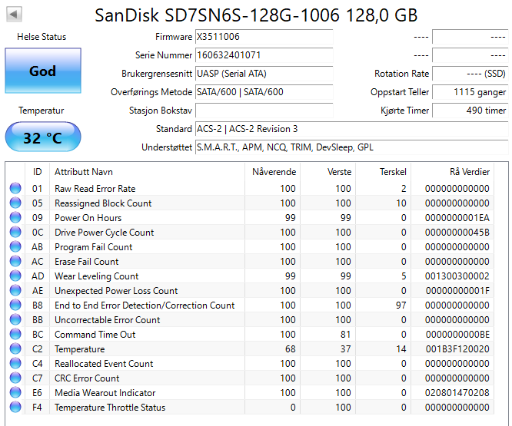This screenshot has height=426, width=512.
Task: Select the Reassigned Block Count row
Action: (x=103, y=203)
